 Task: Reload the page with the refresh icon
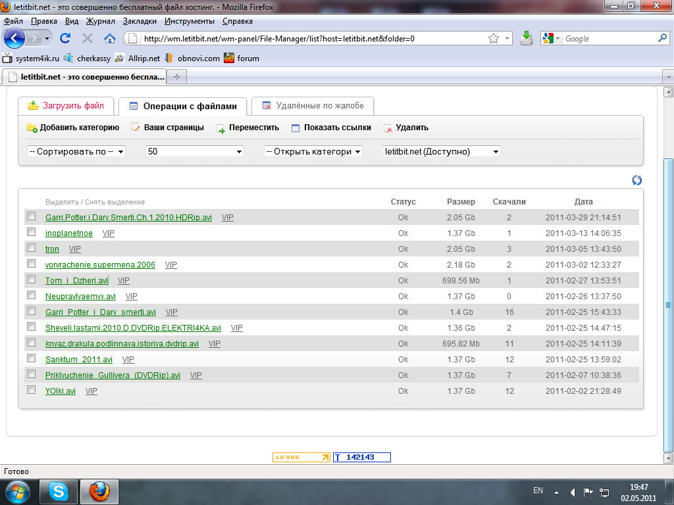65,38
